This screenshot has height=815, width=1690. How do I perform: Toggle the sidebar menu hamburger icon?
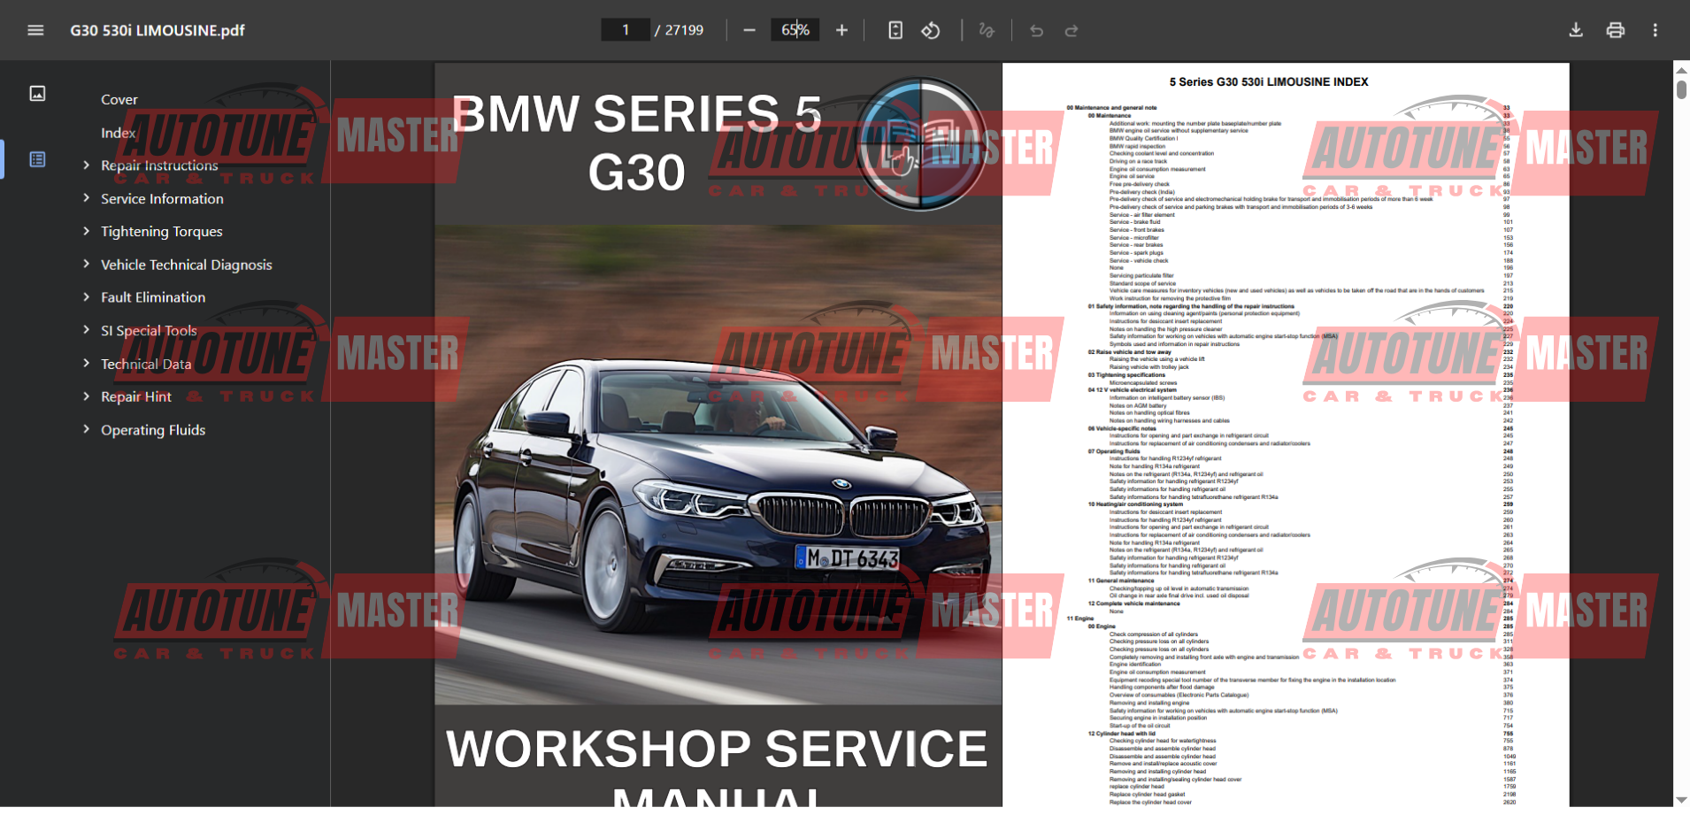coord(35,30)
